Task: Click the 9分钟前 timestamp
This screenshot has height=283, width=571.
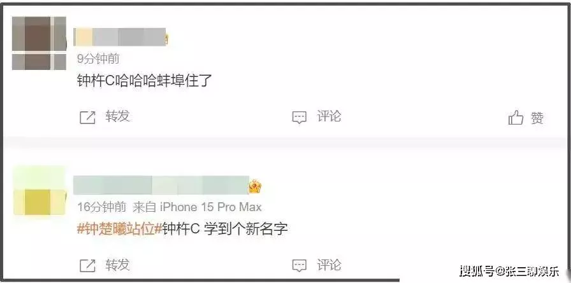Action: click(98, 59)
